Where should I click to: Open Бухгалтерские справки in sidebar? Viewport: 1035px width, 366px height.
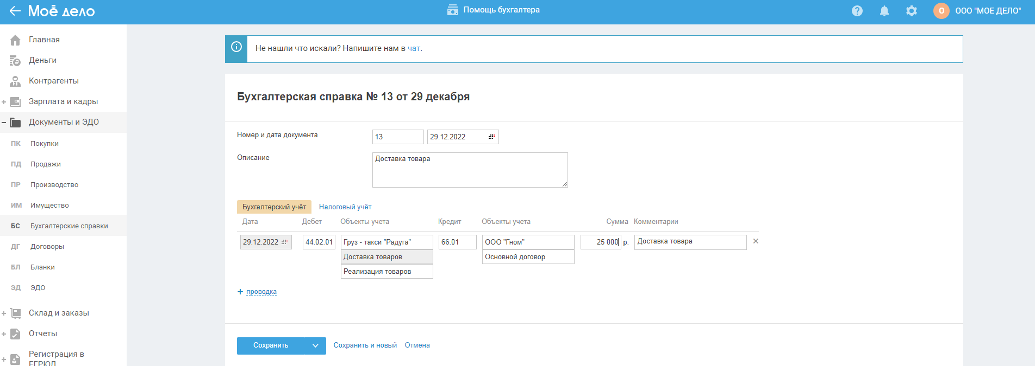click(69, 226)
